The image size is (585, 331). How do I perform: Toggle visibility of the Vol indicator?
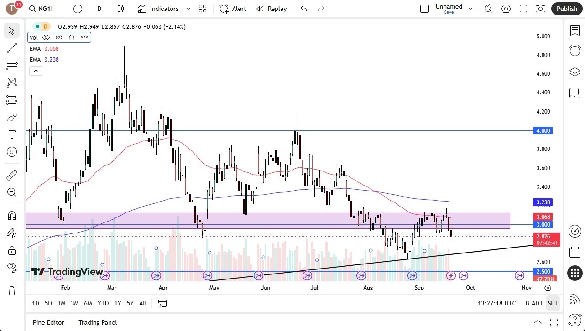tap(46, 37)
